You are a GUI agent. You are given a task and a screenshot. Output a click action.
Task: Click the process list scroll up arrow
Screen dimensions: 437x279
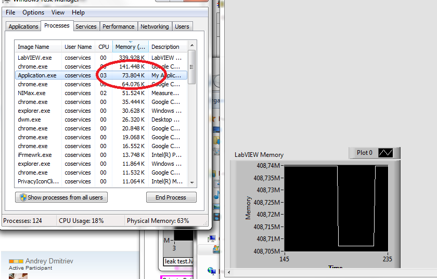click(x=192, y=45)
